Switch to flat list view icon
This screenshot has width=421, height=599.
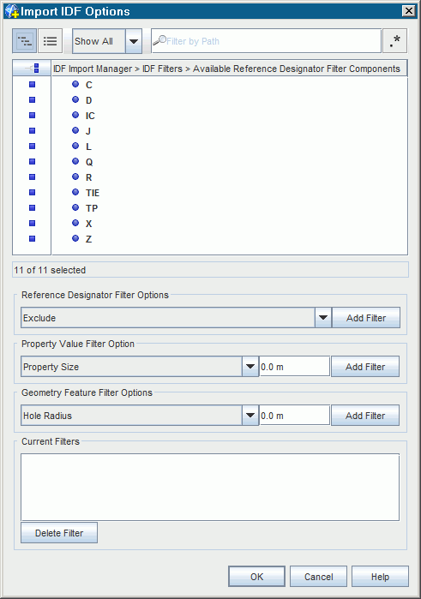pos(50,41)
